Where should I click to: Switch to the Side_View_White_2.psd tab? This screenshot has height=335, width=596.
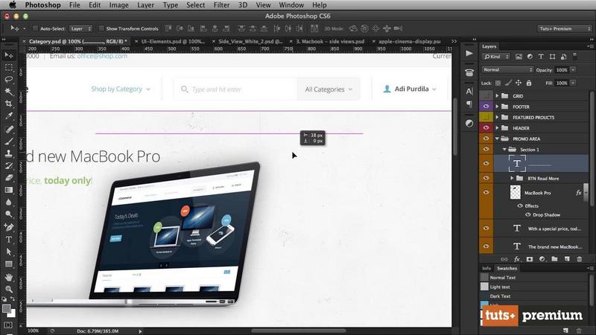pos(250,41)
